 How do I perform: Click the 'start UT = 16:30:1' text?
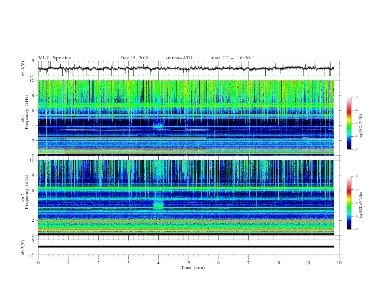click(233, 58)
